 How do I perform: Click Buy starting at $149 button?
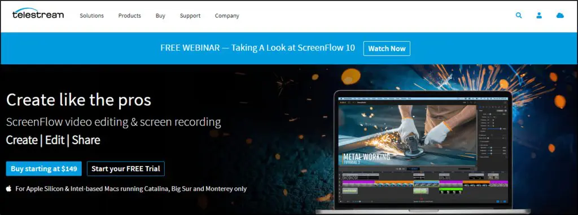click(44, 169)
